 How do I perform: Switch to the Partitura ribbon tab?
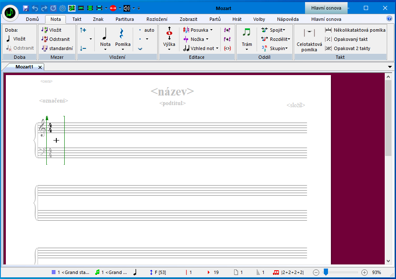point(125,19)
